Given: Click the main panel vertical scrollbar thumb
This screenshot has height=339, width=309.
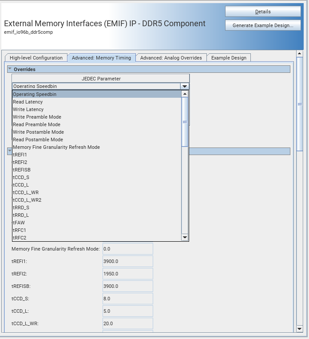Looking at the screenshot, I should click(x=300, y=104).
